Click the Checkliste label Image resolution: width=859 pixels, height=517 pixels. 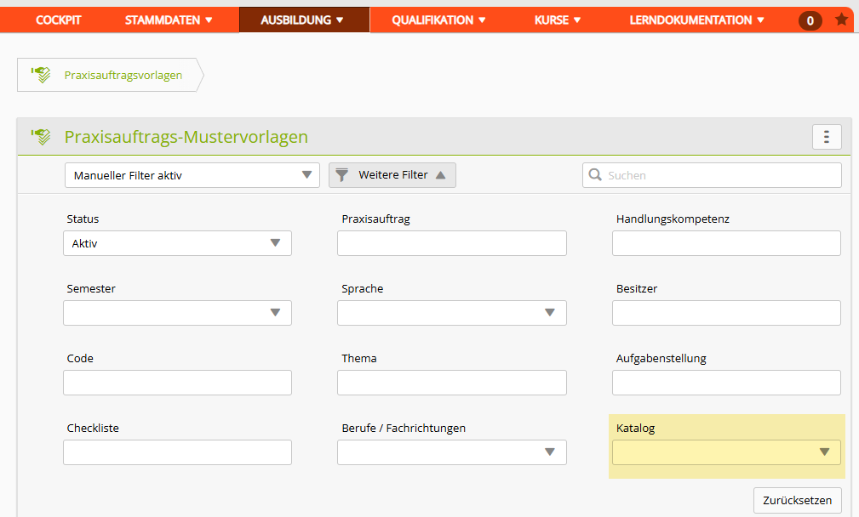[93, 428]
